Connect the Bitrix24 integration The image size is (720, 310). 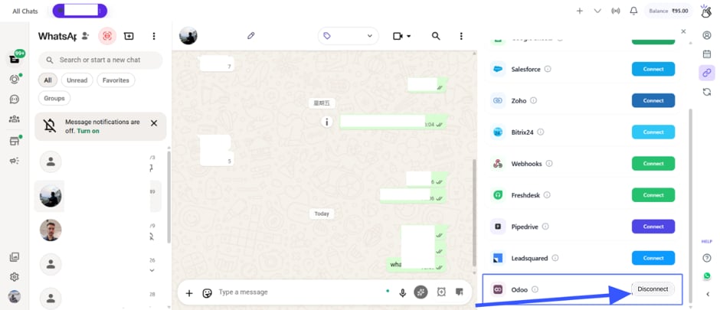coord(653,132)
